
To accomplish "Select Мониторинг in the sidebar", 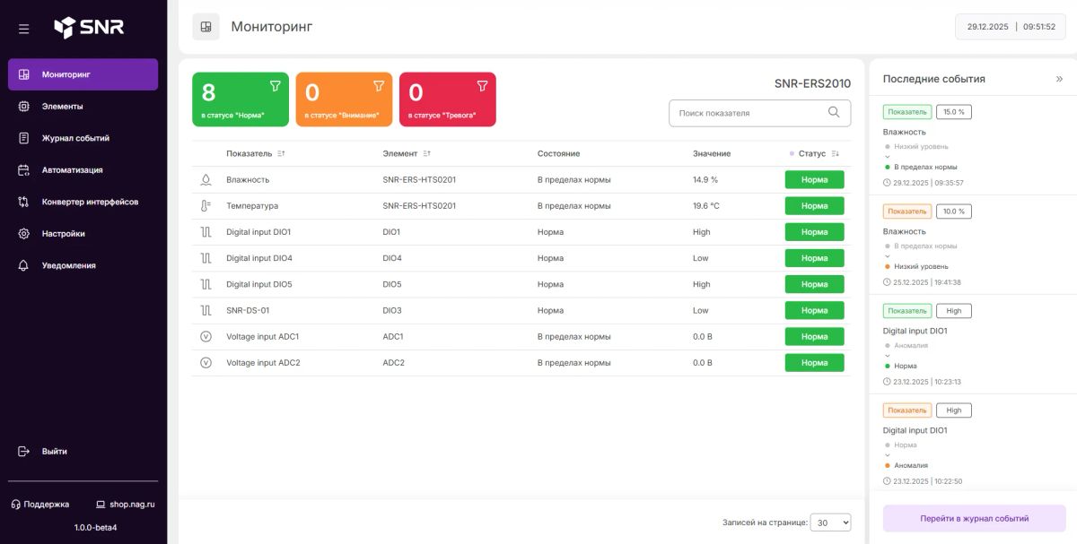I will [x=83, y=74].
